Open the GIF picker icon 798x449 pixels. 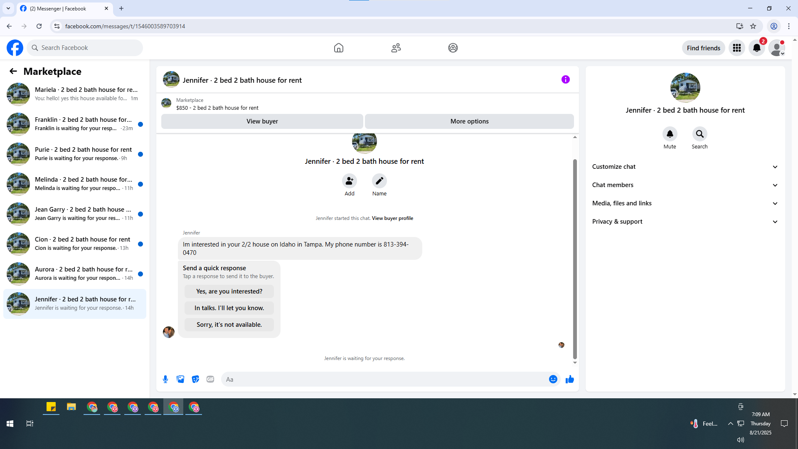click(x=210, y=379)
